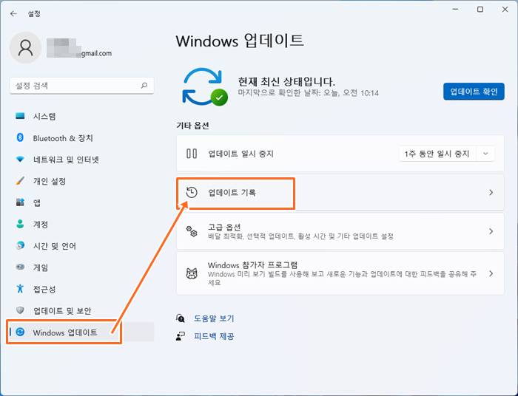Click the 업데이트 및 보안 shield icon
This screenshot has width=518, height=396.
pos(20,310)
